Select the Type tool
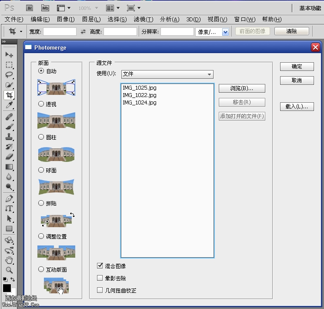The image size is (324, 309). 9,208
